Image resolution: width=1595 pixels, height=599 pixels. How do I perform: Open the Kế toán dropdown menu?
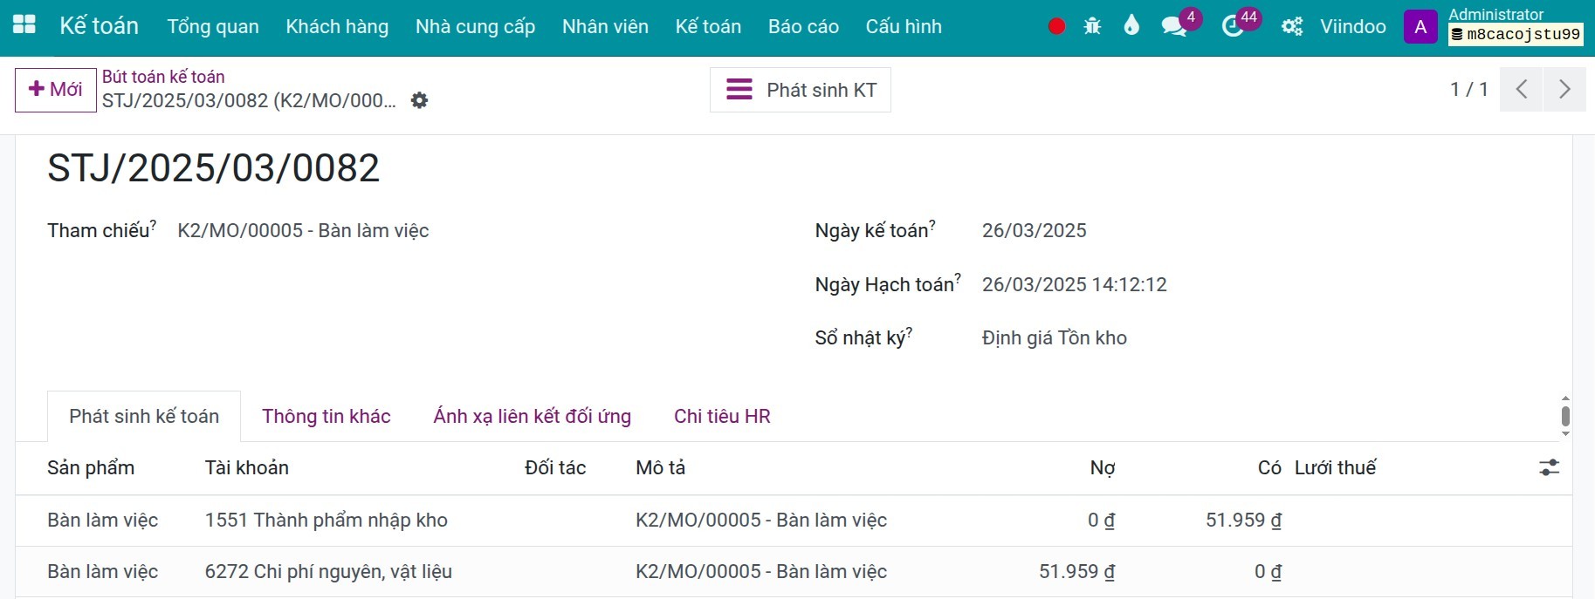pos(708,27)
